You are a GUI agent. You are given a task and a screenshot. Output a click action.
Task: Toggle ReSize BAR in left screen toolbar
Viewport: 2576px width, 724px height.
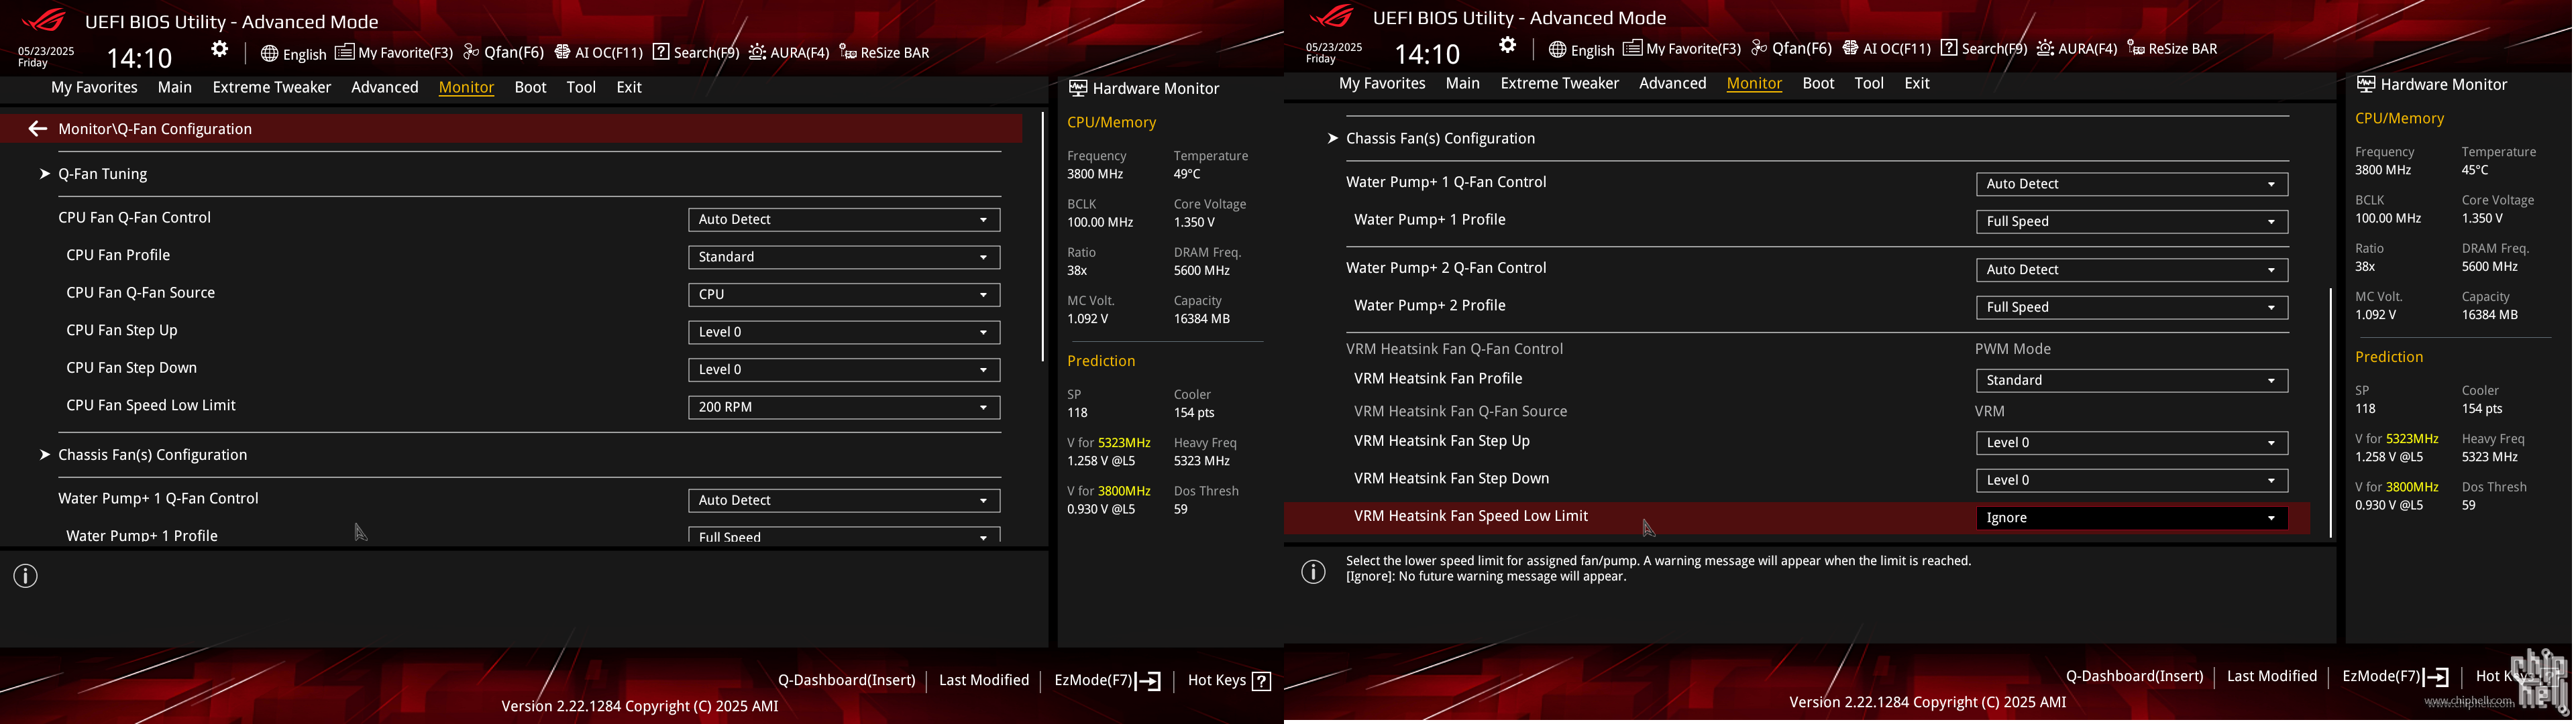tap(884, 52)
